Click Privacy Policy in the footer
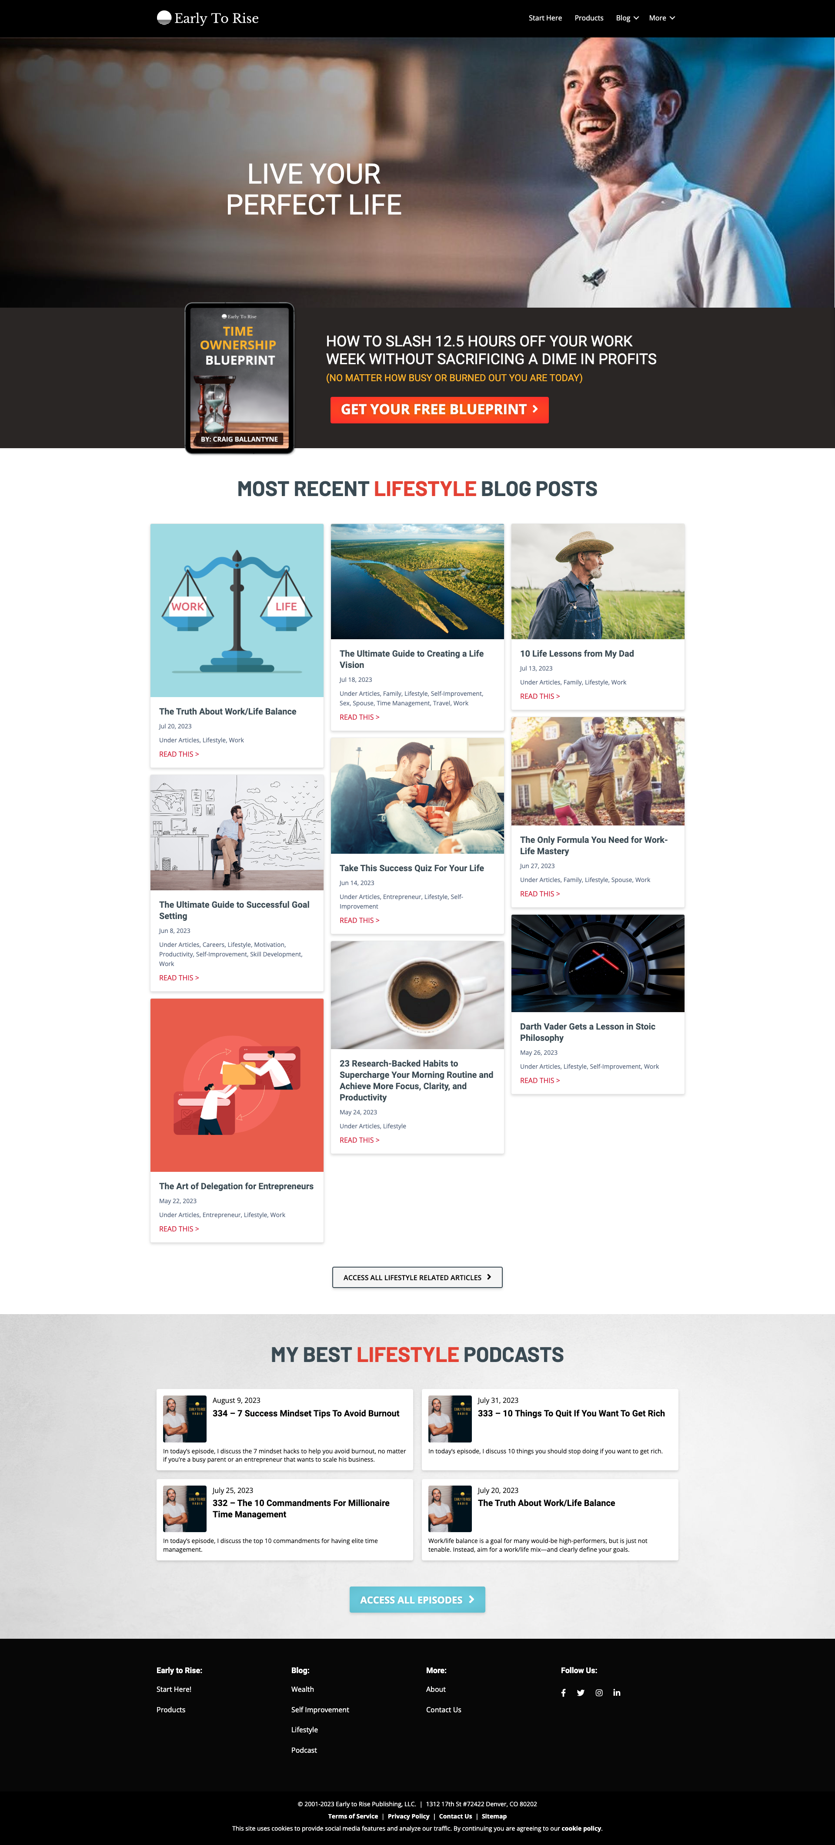835x1845 pixels. (x=408, y=1816)
